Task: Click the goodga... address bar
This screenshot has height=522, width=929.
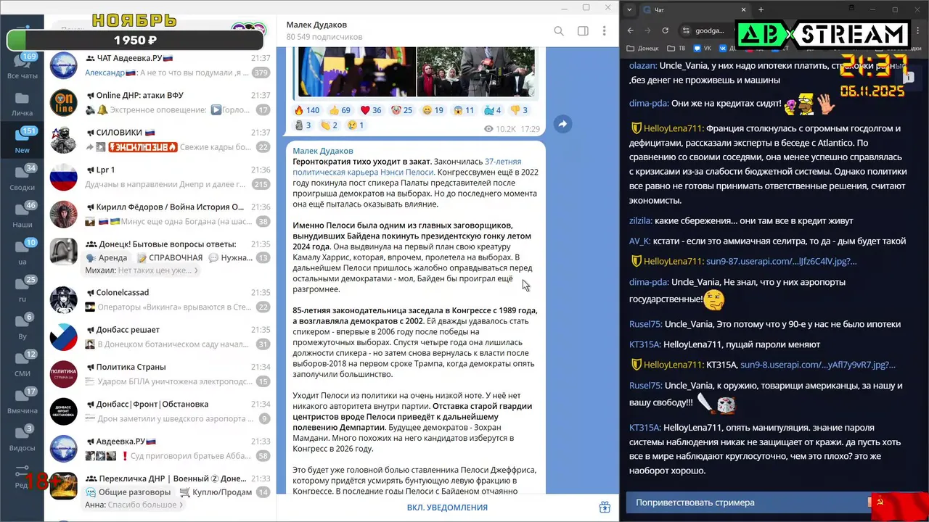Action: coord(710,30)
